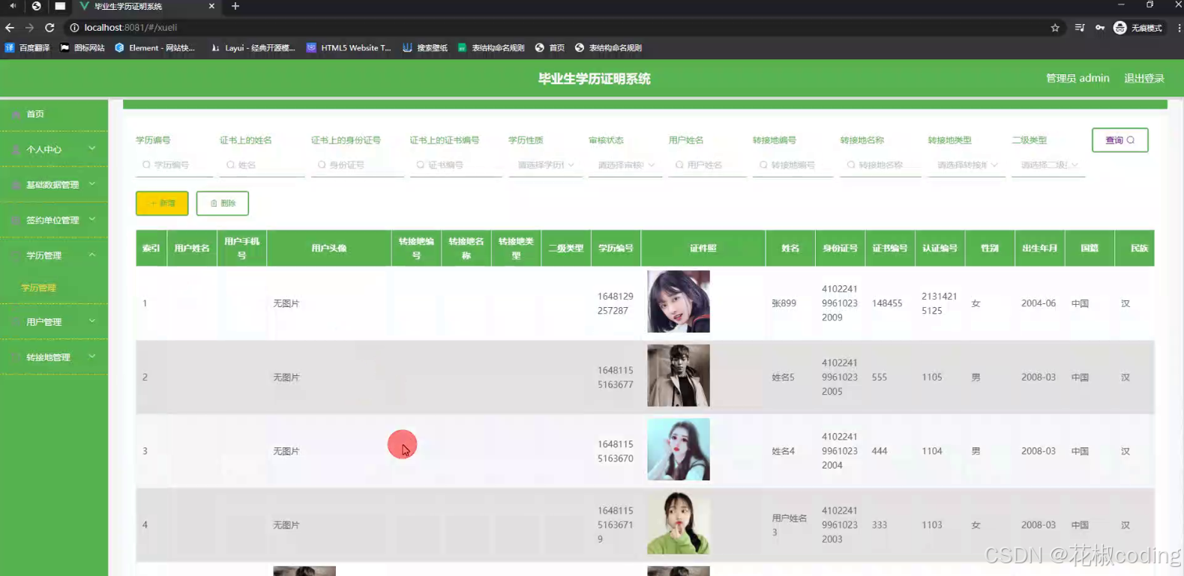
Task: Open the 二级类型 dropdown filter
Action: tap(1048, 165)
